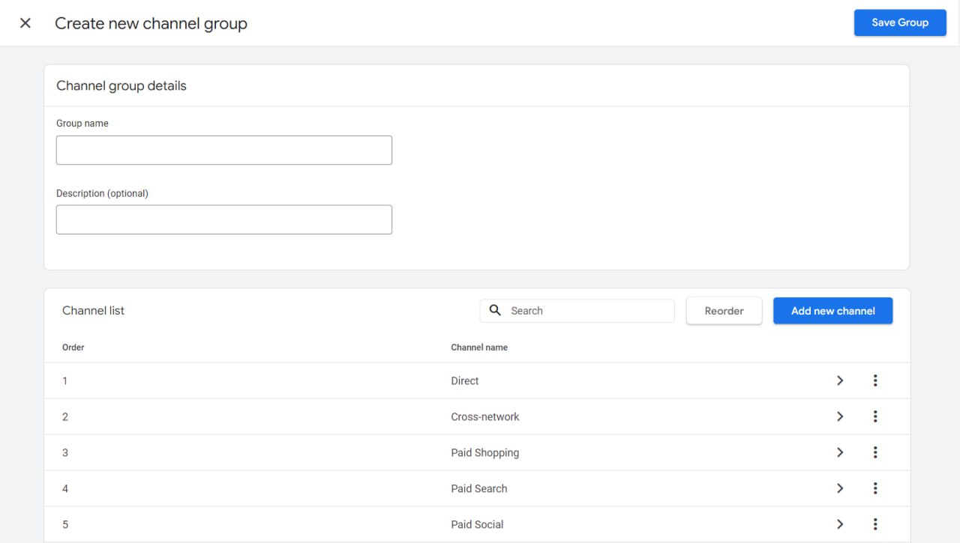Expand the Paid Social channel chevron
Viewport: 960px width, 543px height.
click(x=840, y=524)
